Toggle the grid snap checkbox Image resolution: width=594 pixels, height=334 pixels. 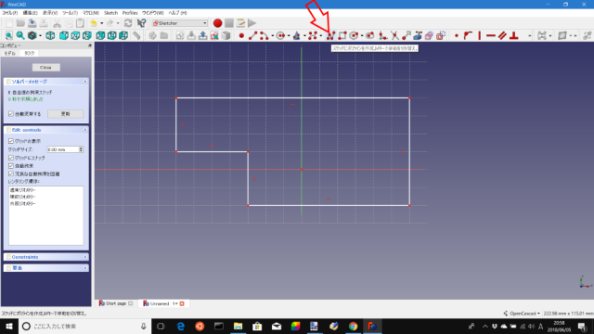click(x=11, y=158)
